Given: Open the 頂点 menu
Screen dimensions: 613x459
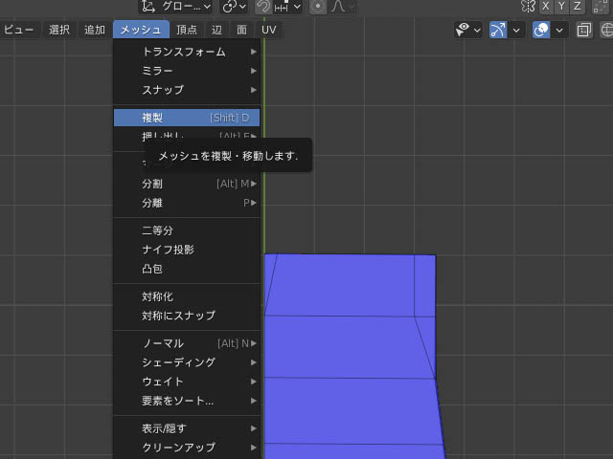Looking at the screenshot, I should (187, 30).
